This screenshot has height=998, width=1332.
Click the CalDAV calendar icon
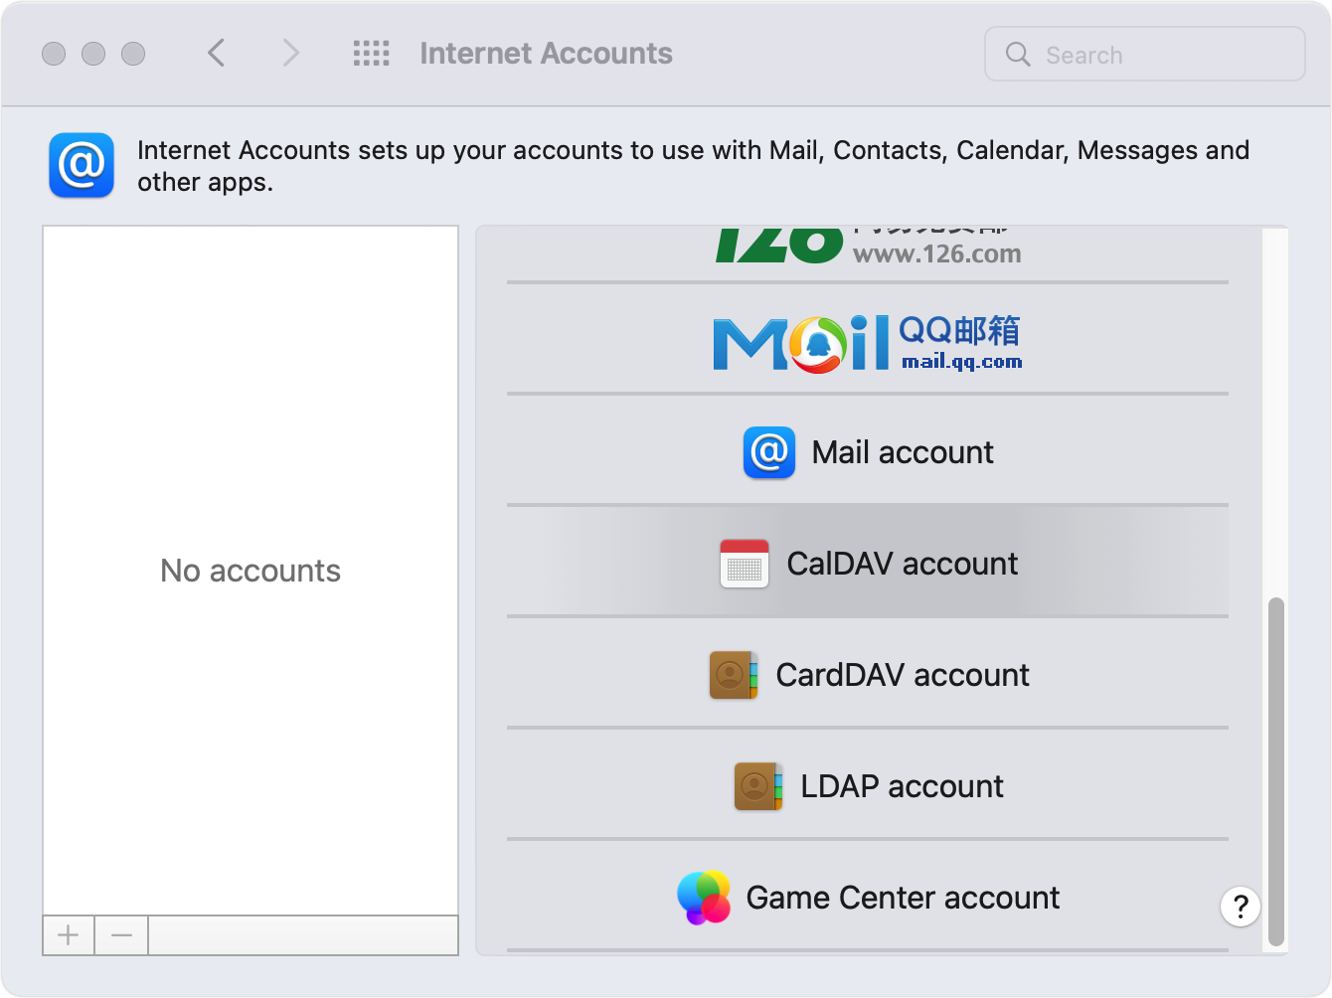(745, 564)
